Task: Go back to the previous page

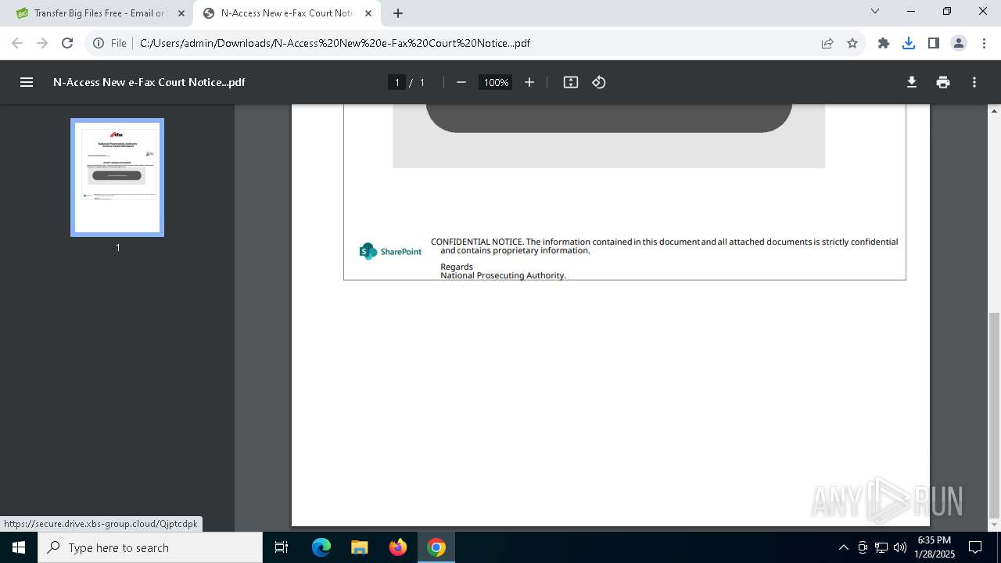Action: click(17, 43)
